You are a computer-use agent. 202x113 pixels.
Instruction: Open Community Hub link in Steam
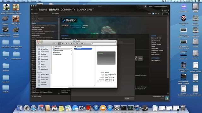click(156, 38)
